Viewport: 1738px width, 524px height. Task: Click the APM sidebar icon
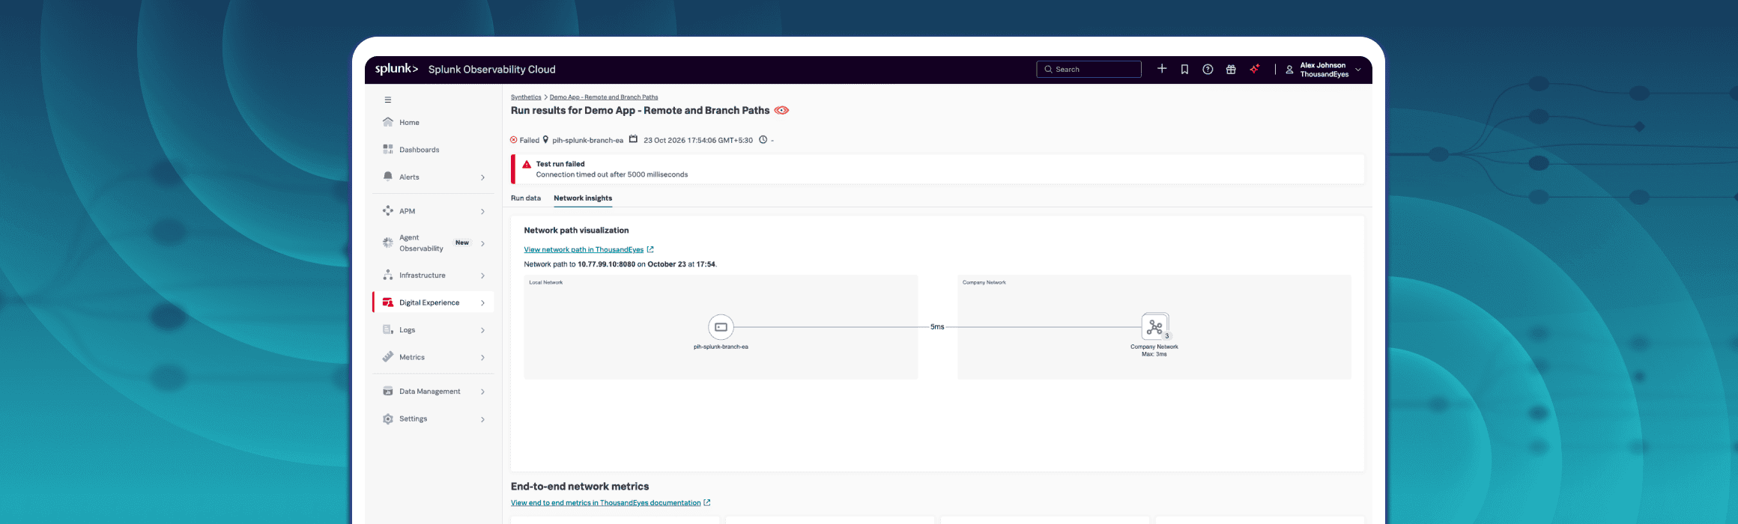point(388,211)
